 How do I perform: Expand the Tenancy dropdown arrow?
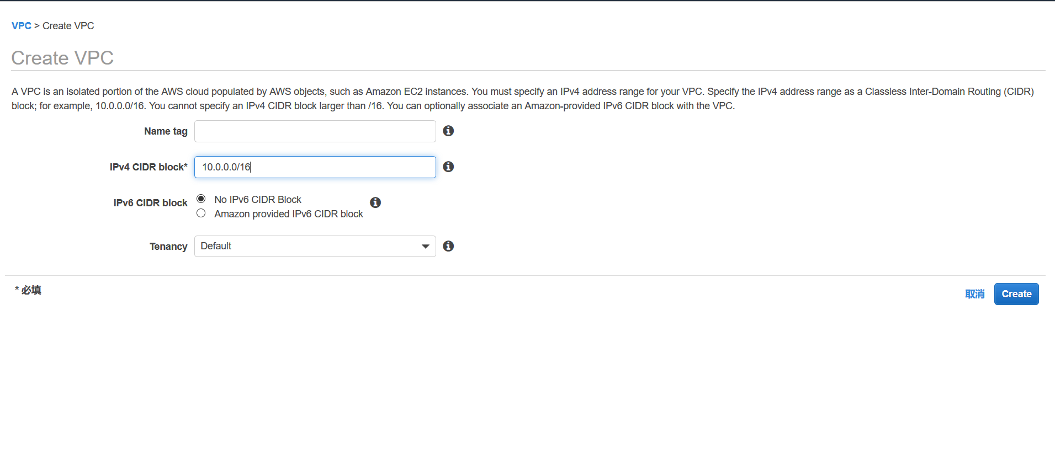(425, 247)
